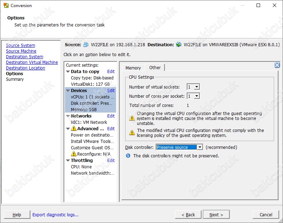Cancel the conversion wizard
This screenshot has height=223, width=283.
click(x=266, y=215)
